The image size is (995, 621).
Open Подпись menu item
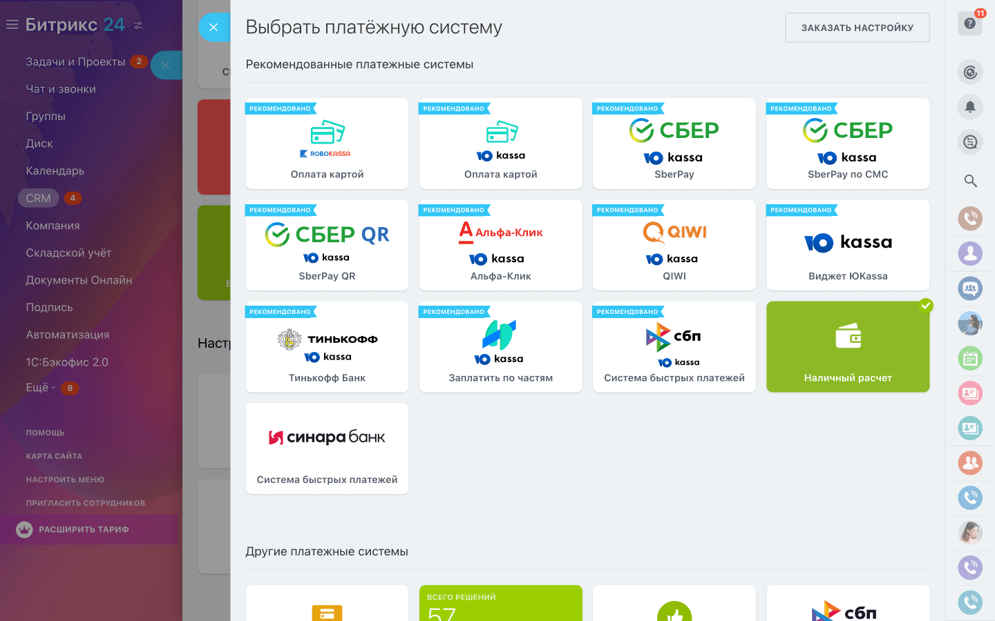click(49, 307)
